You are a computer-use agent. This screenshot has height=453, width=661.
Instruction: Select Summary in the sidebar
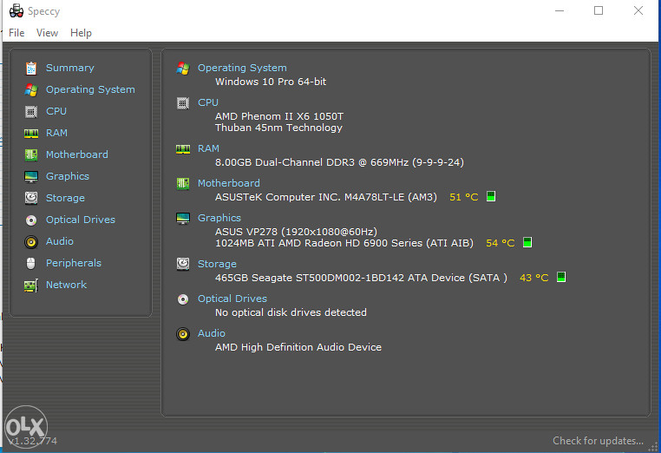pos(70,68)
